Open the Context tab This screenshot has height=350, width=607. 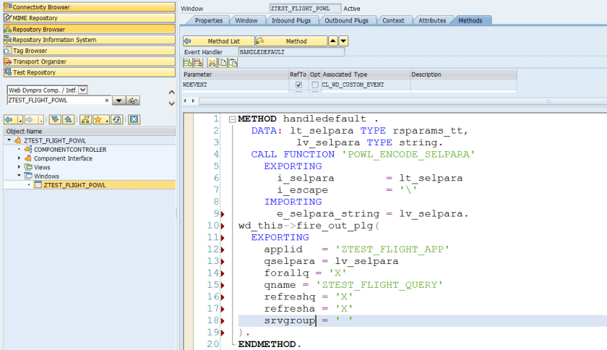point(393,21)
